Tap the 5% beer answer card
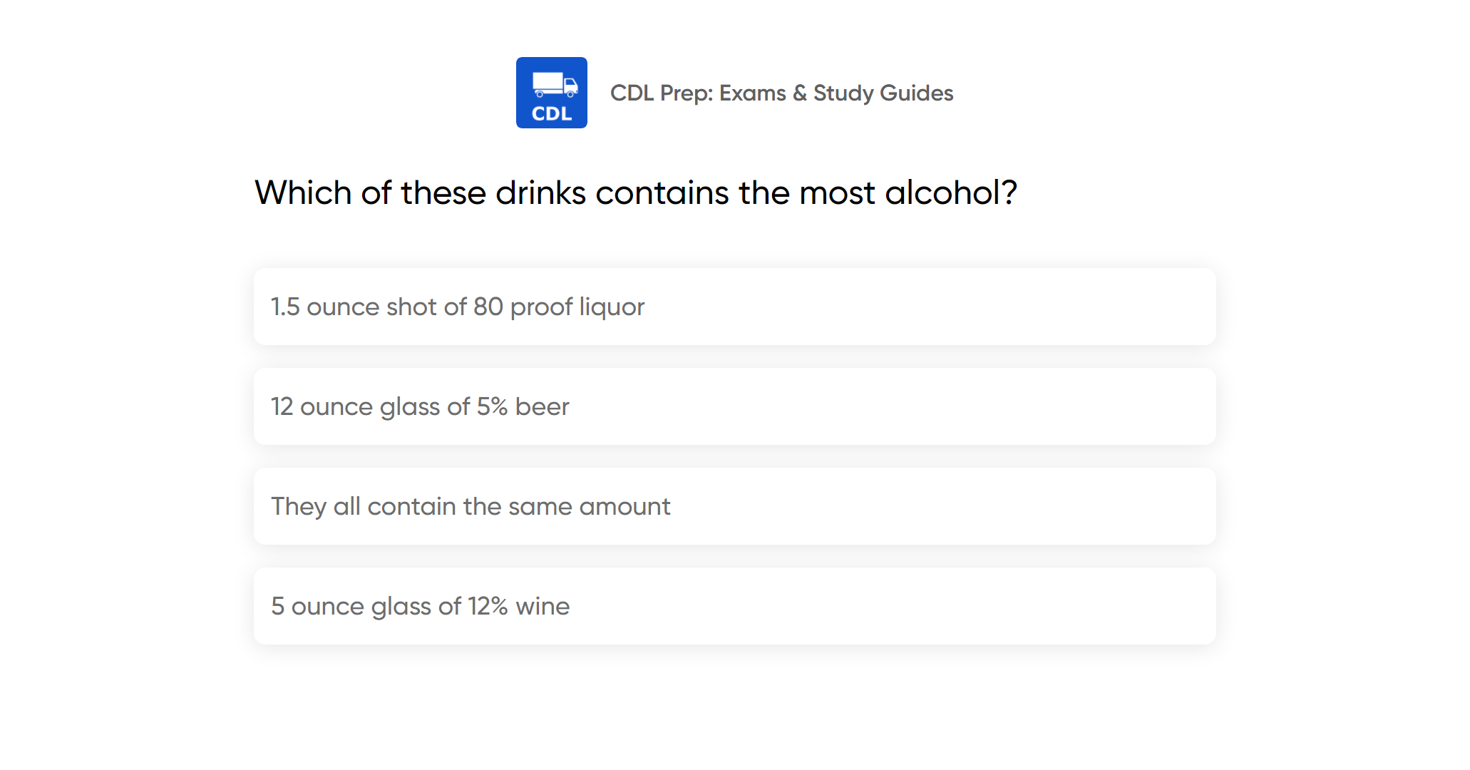The width and height of the screenshot is (1470, 770). [734, 406]
